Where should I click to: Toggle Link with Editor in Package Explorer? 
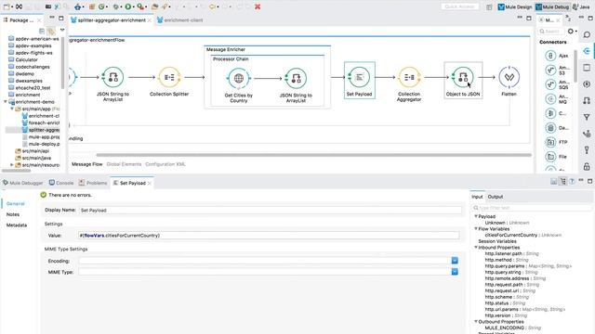click(x=50, y=31)
